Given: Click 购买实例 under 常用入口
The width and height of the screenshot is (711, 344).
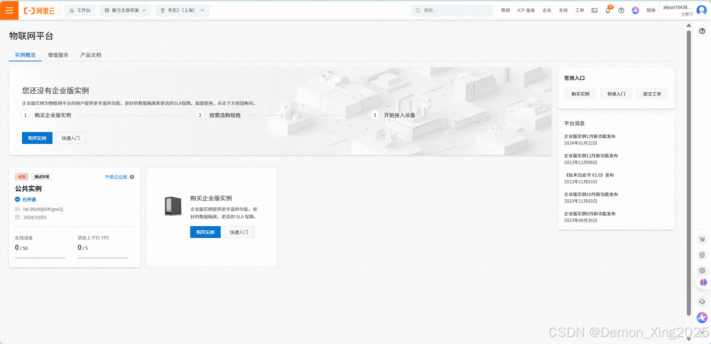Looking at the screenshot, I should (x=580, y=94).
